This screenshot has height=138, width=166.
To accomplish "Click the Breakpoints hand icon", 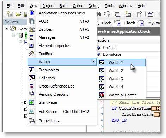I will [32, 70].
